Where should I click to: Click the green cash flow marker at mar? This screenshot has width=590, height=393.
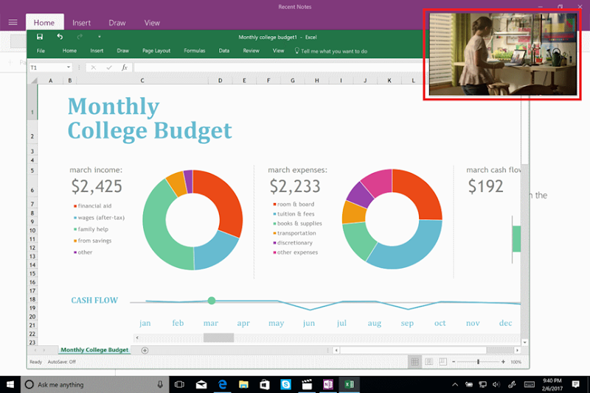coord(212,300)
